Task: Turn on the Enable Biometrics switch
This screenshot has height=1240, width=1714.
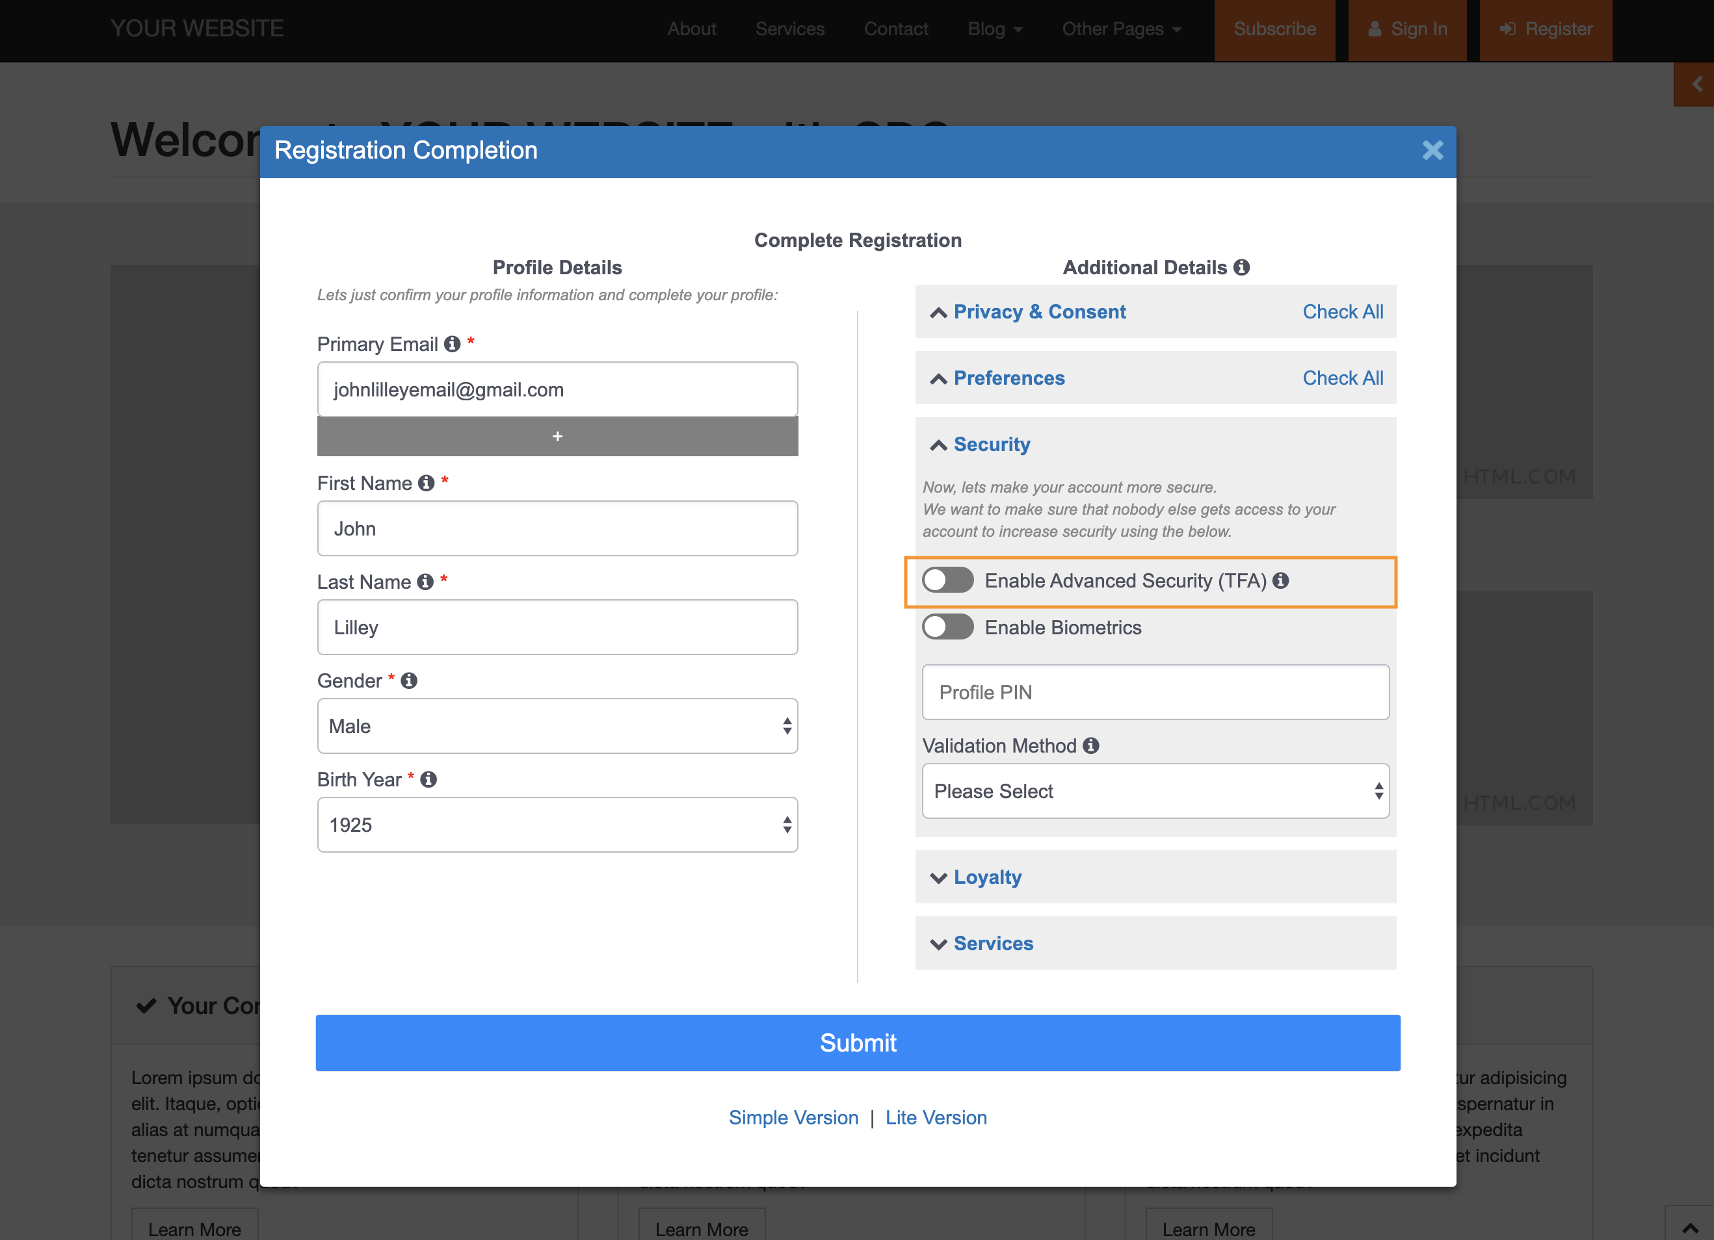Action: click(x=947, y=626)
